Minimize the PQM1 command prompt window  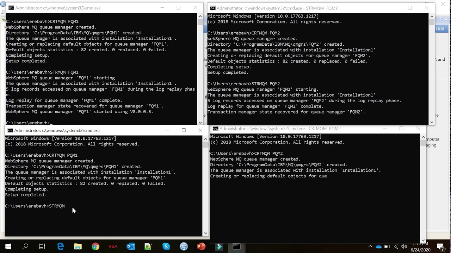tap(167, 130)
